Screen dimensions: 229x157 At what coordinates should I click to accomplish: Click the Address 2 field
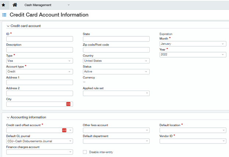coord(40,93)
